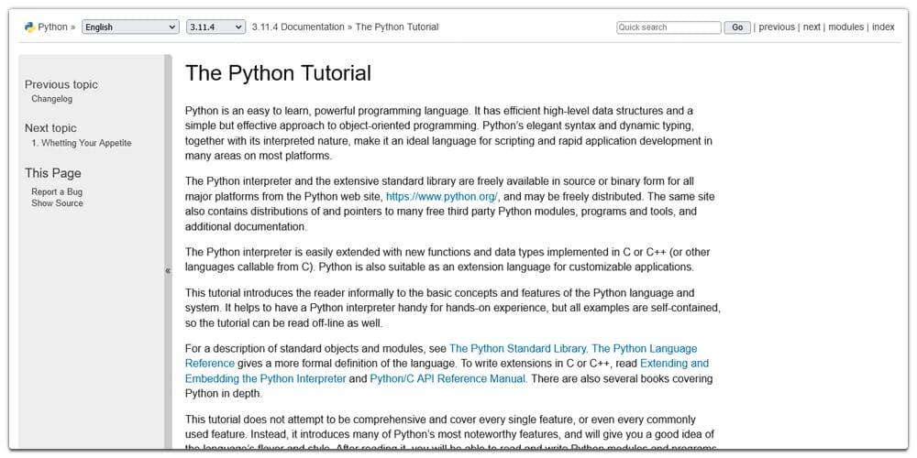917x458 pixels.
Task: Click the Python logo icon
Action: [x=29, y=27]
